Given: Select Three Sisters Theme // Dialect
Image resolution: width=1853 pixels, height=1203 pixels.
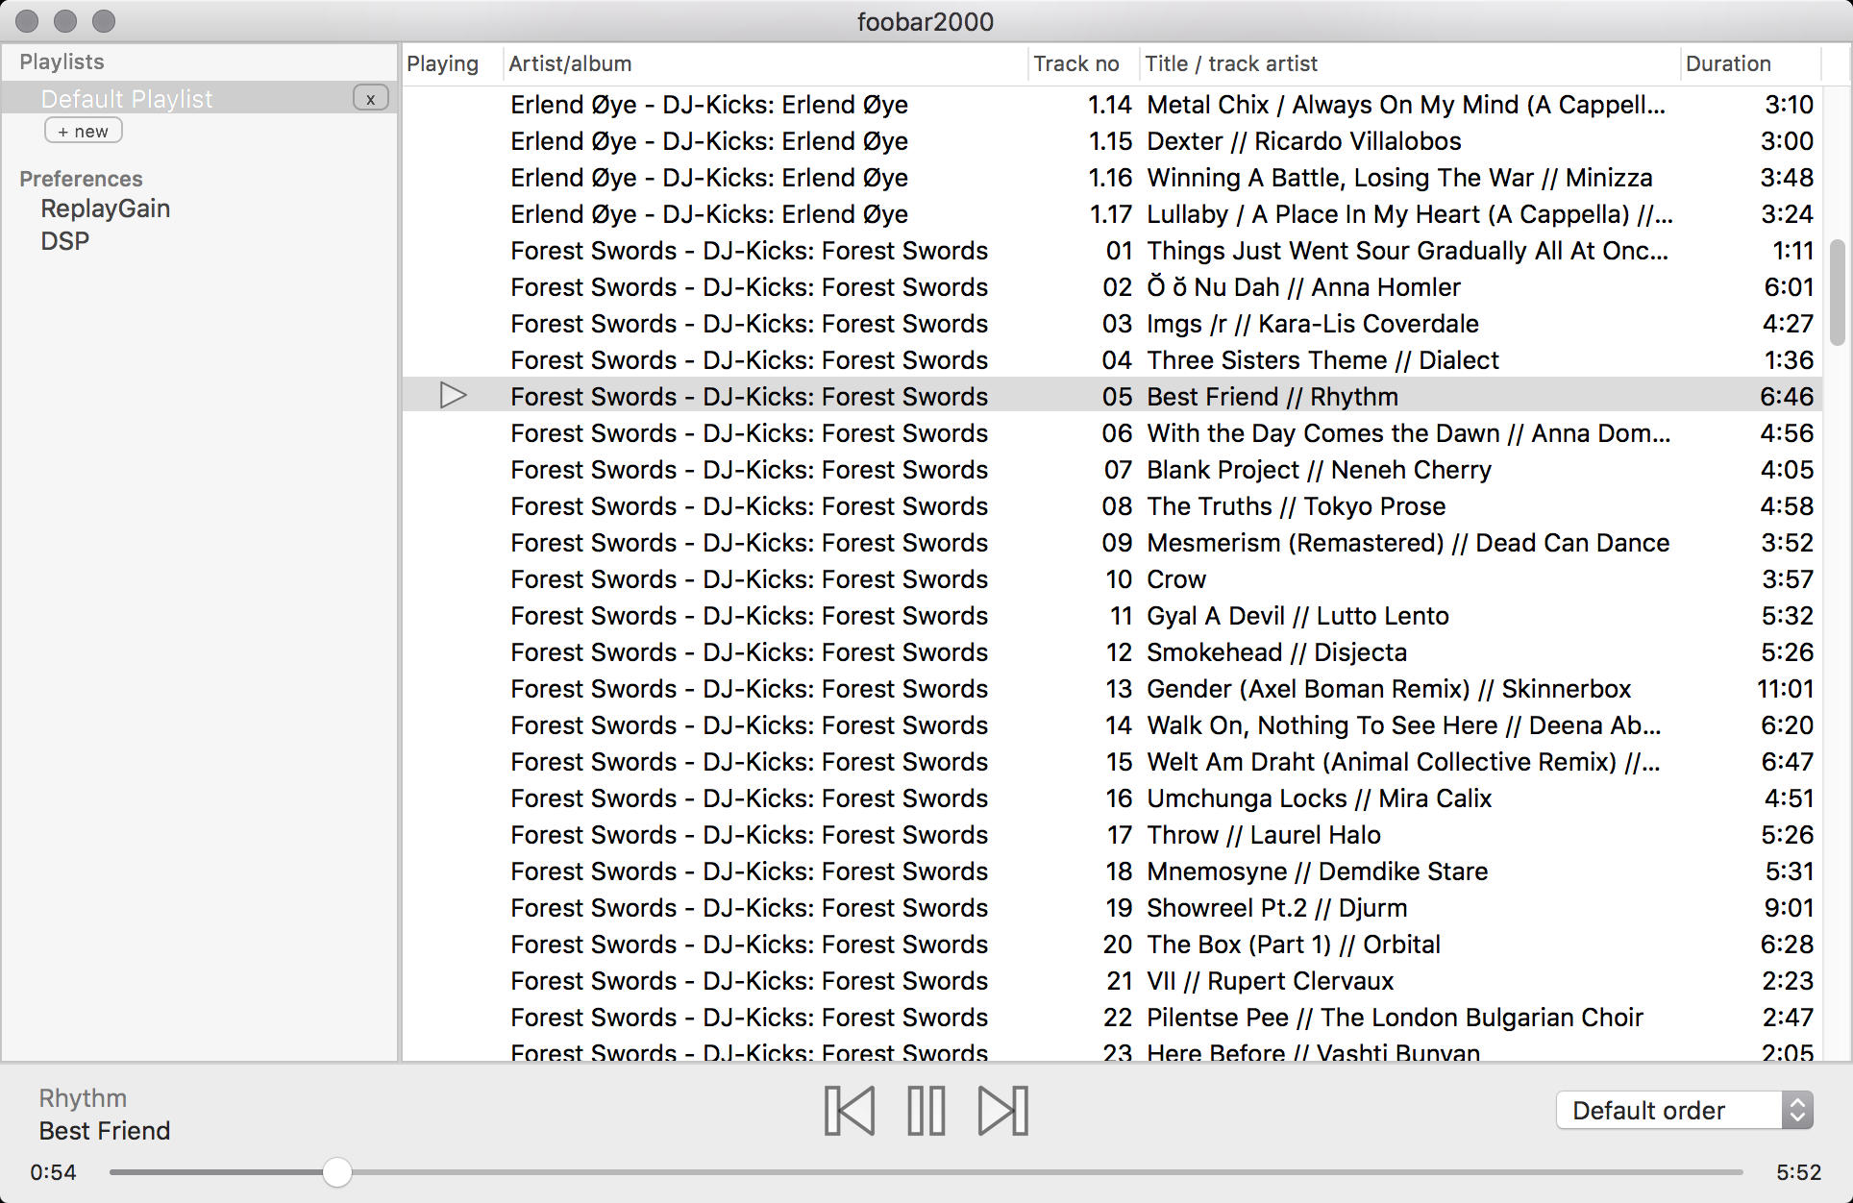Looking at the screenshot, I should pyautogui.click(x=1112, y=359).
